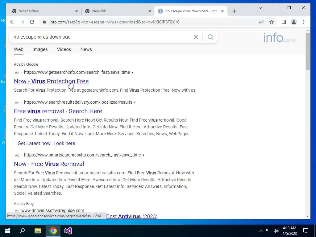Click the Ads by Google label
Screen dimensions: 316x237
click(x=26, y=64)
